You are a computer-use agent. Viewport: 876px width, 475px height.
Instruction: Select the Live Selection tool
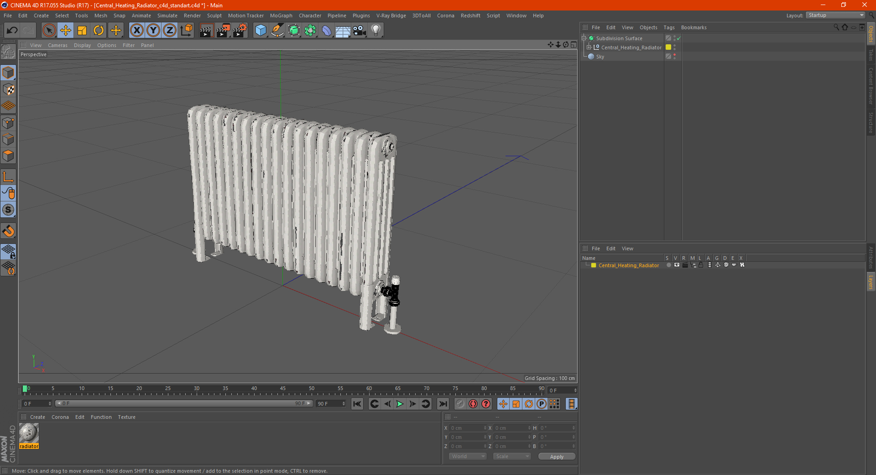49,31
